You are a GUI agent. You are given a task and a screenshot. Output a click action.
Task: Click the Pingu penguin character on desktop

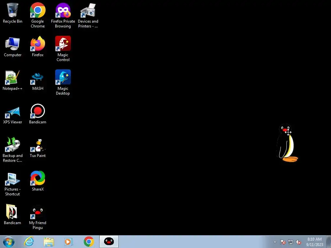[287, 143]
